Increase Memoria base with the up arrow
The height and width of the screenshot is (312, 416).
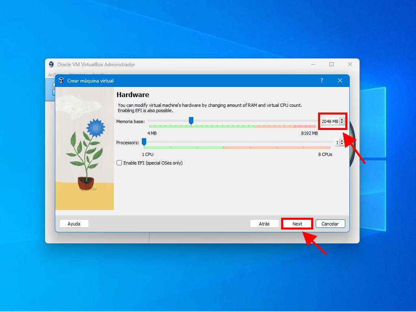pyautogui.click(x=342, y=120)
